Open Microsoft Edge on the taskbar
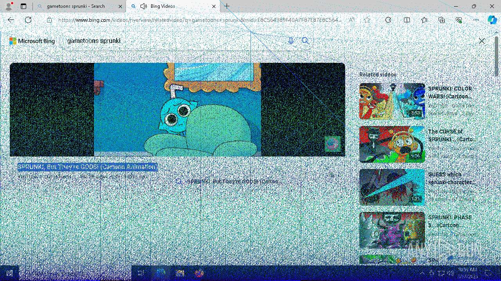501x281 pixels. tap(160, 273)
